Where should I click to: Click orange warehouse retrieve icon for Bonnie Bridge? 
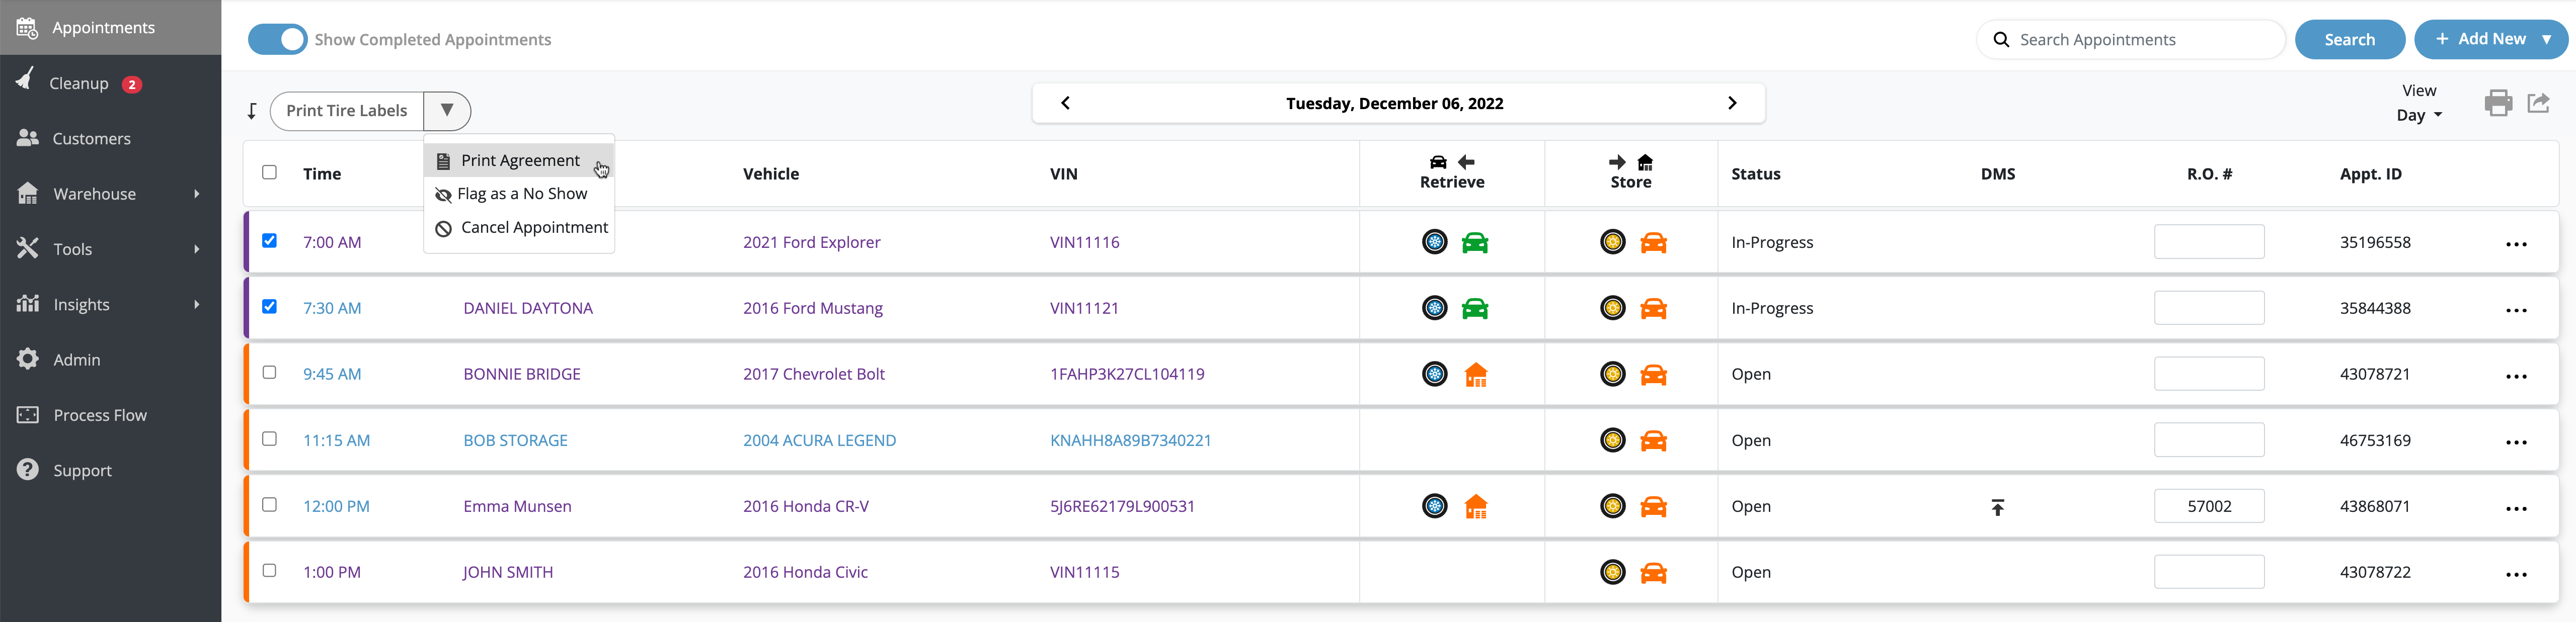coord(1475,375)
